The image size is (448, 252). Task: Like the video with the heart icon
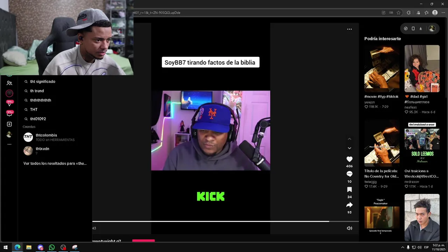point(349,159)
